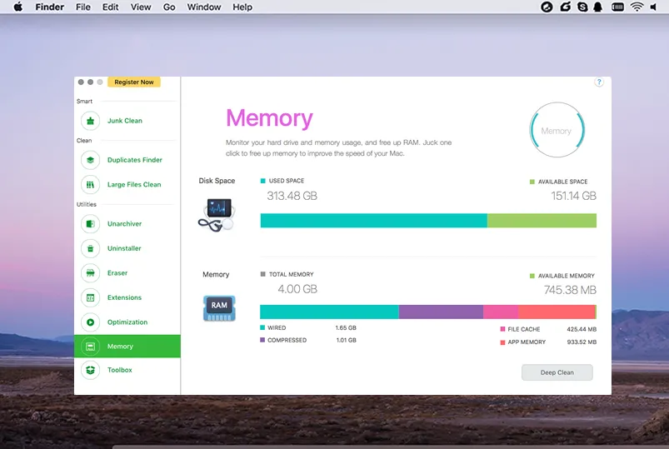Open the Optimization play icon
Screen dimensions: 669x449
point(90,322)
